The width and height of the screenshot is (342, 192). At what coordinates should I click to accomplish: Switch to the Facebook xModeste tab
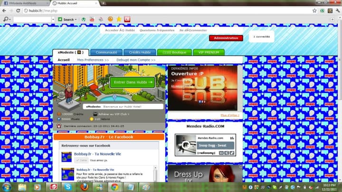(25, 3)
